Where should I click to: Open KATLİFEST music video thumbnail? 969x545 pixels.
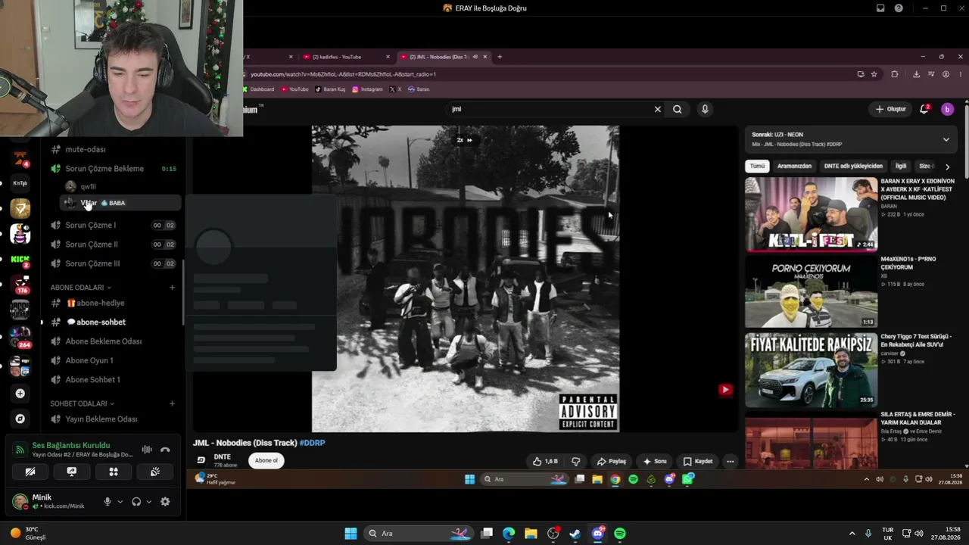[811, 214]
